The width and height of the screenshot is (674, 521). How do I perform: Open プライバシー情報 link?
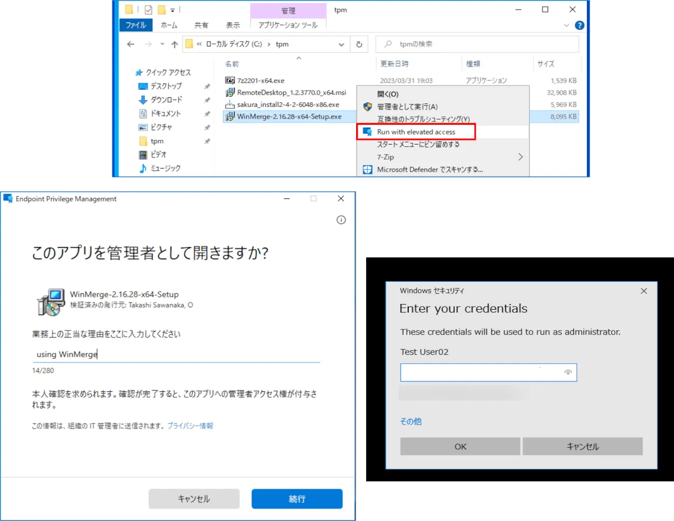coord(190,426)
